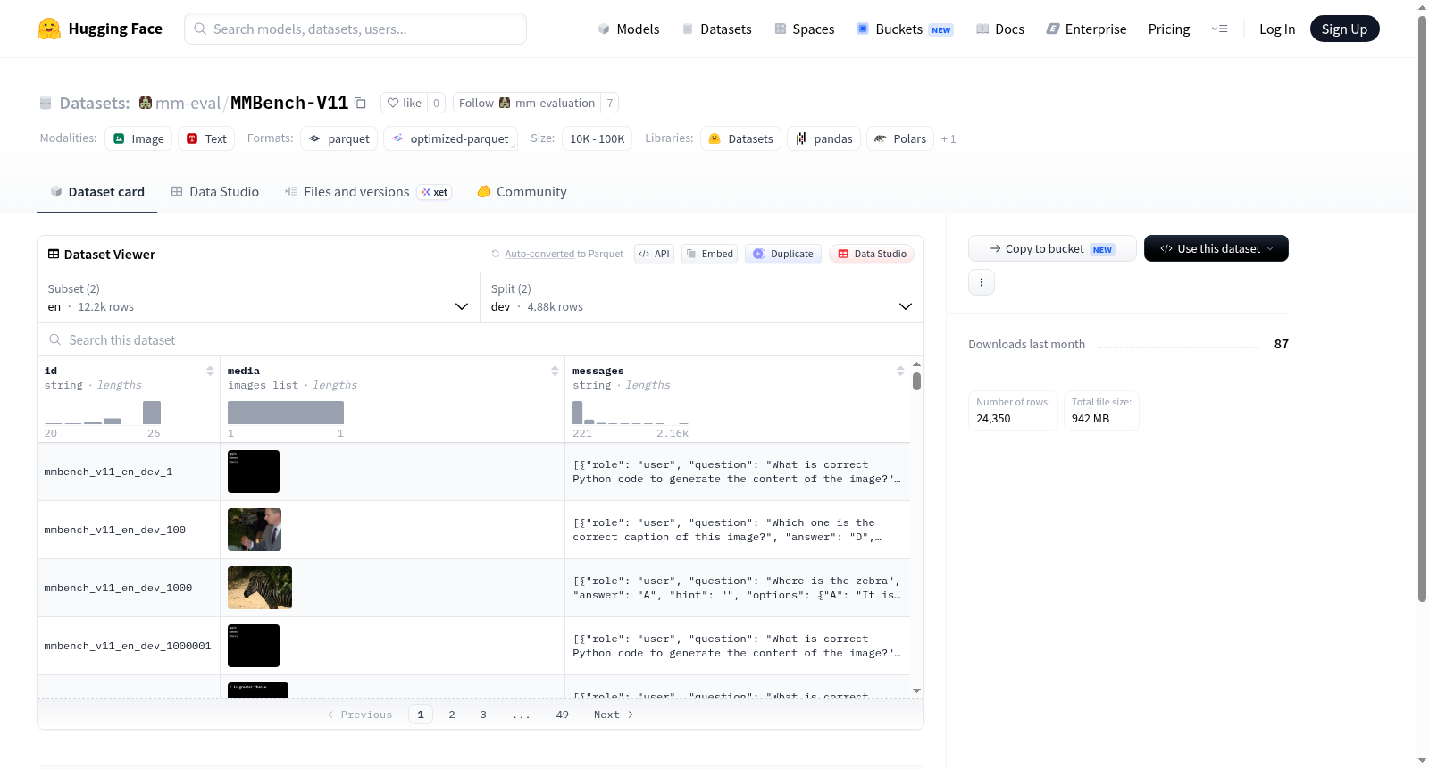This screenshot has width=1429, height=769.
Task: Copy dataset name with the copy icon
Action: (360, 103)
